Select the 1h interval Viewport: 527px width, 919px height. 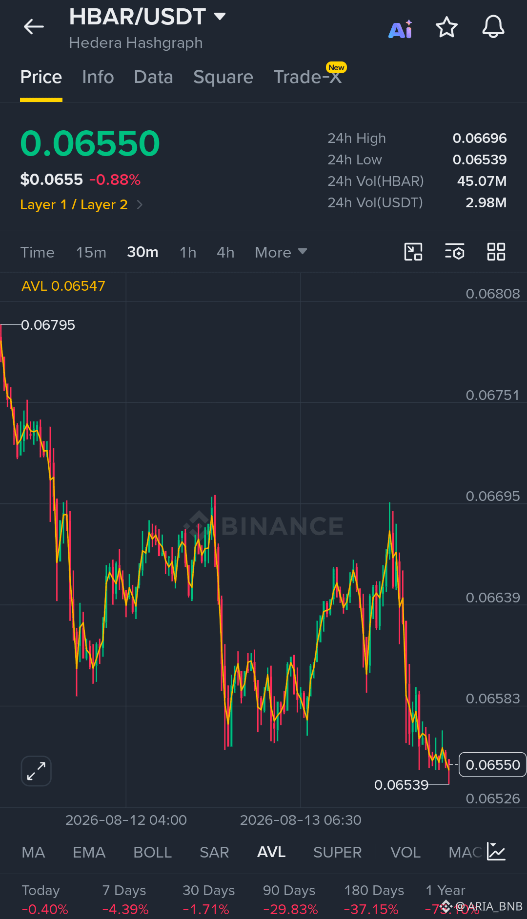(188, 252)
